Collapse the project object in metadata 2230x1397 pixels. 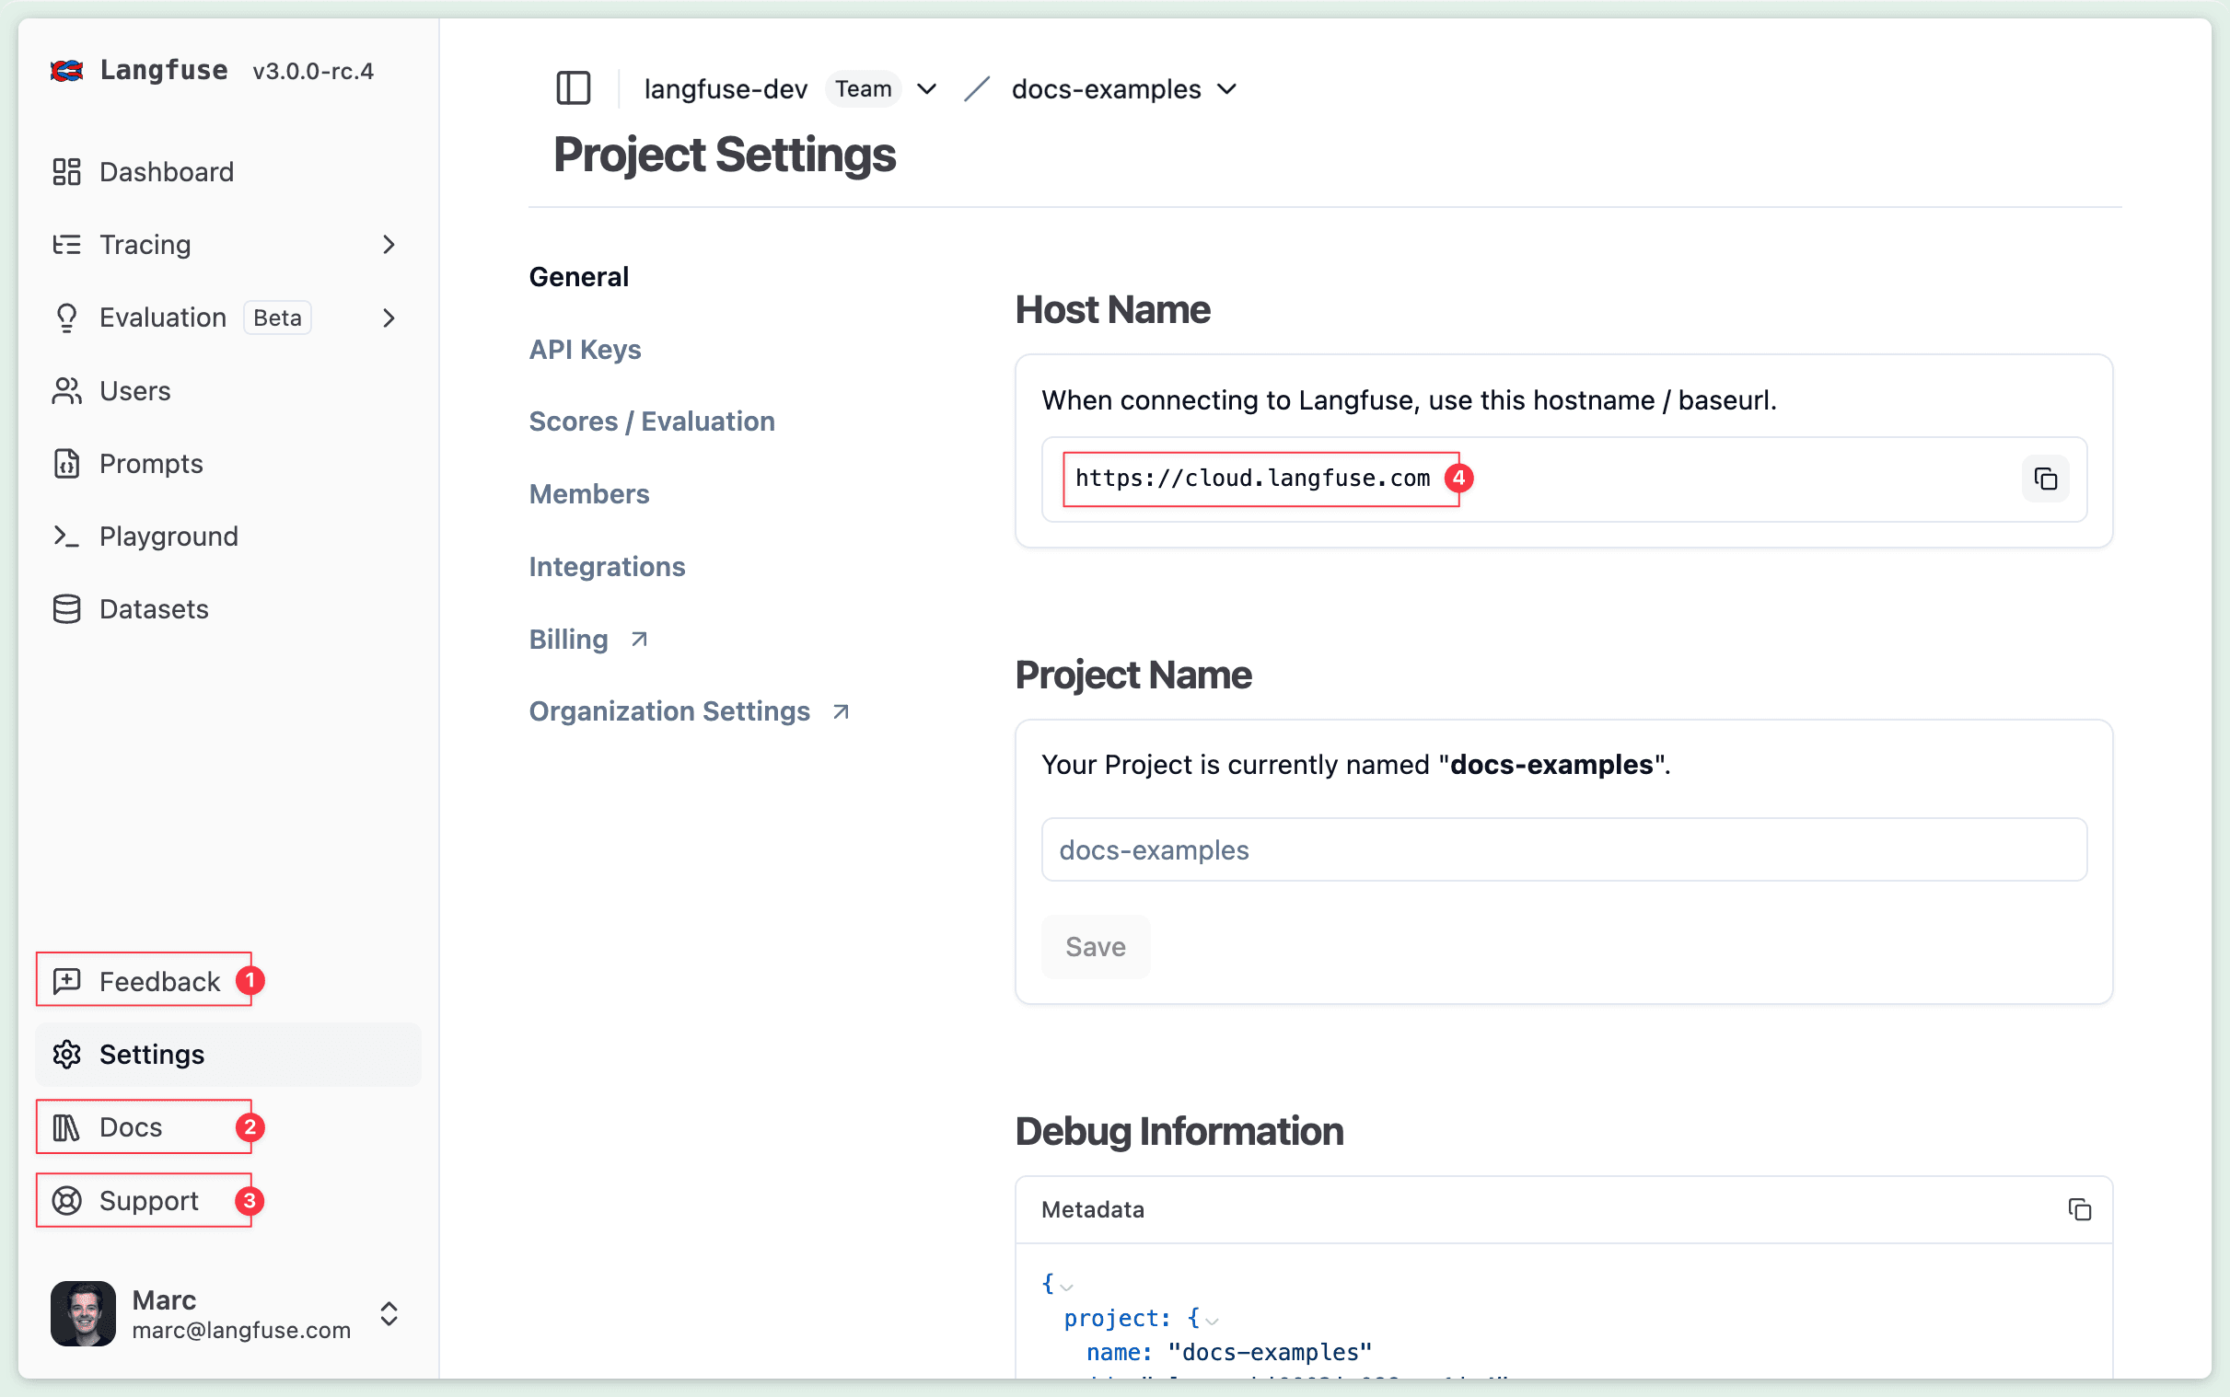pyautogui.click(x=1212, y=1321)
